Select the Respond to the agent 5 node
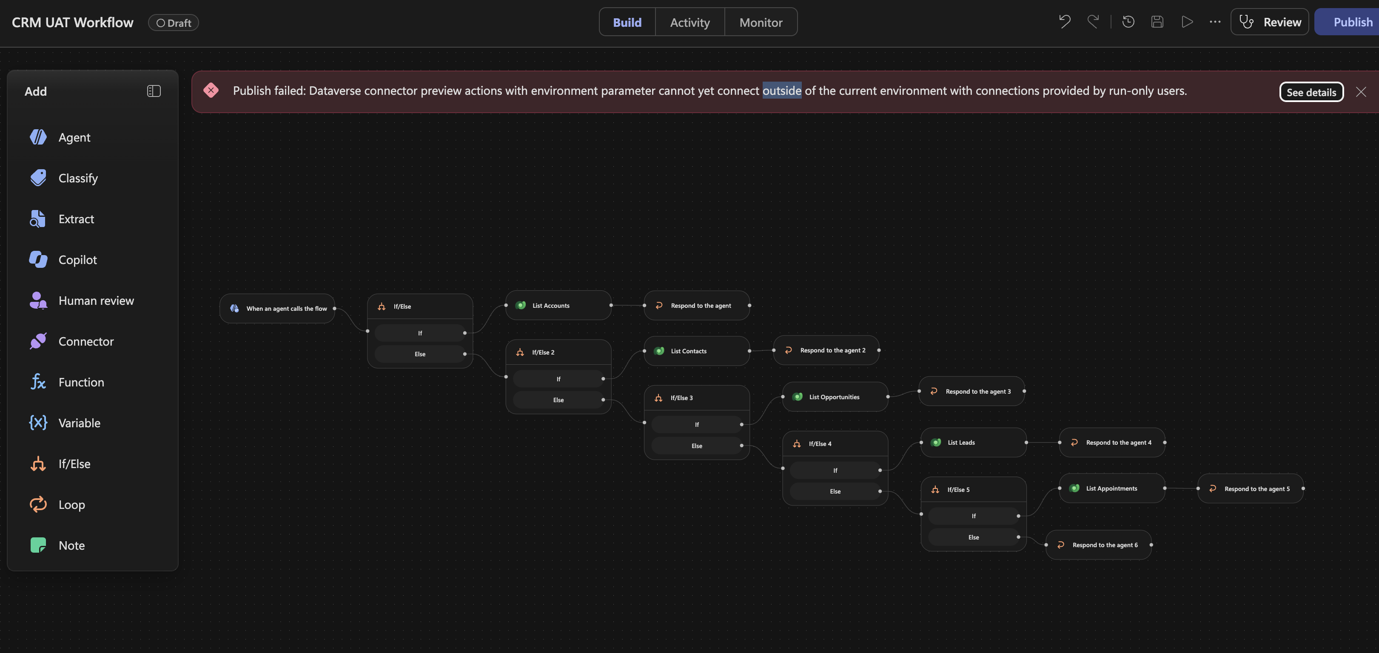 pos(1251,489)
